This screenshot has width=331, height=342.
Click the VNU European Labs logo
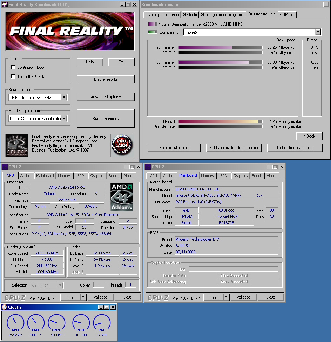[122, 146]
